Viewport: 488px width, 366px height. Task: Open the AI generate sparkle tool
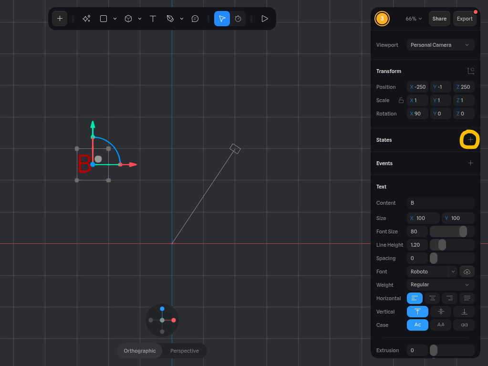[x=86, y=19]
